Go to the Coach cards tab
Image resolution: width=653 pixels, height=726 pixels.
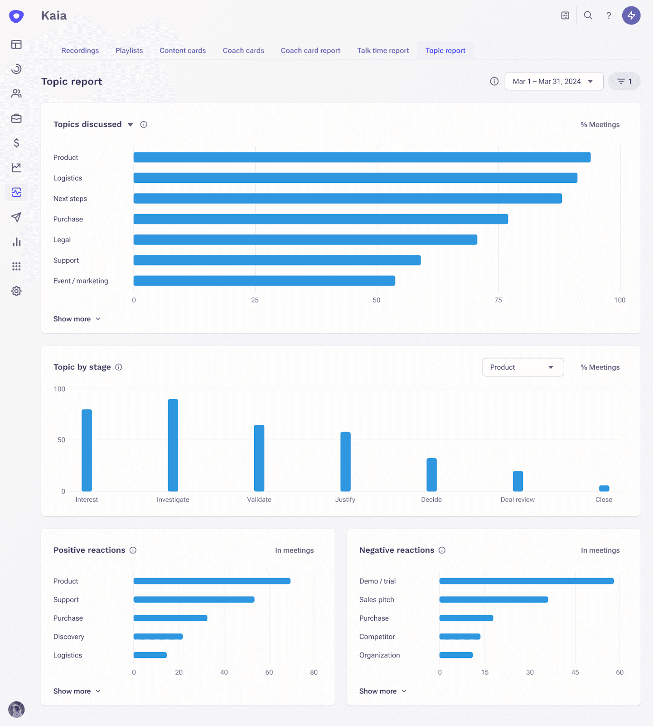point(243,50)
